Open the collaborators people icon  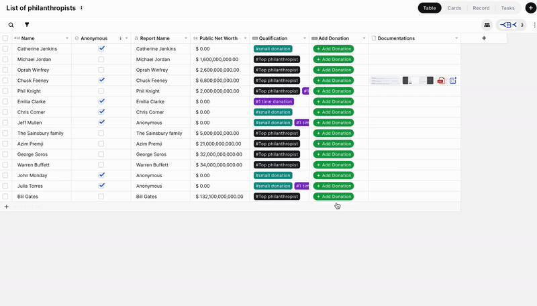(487, 25)
